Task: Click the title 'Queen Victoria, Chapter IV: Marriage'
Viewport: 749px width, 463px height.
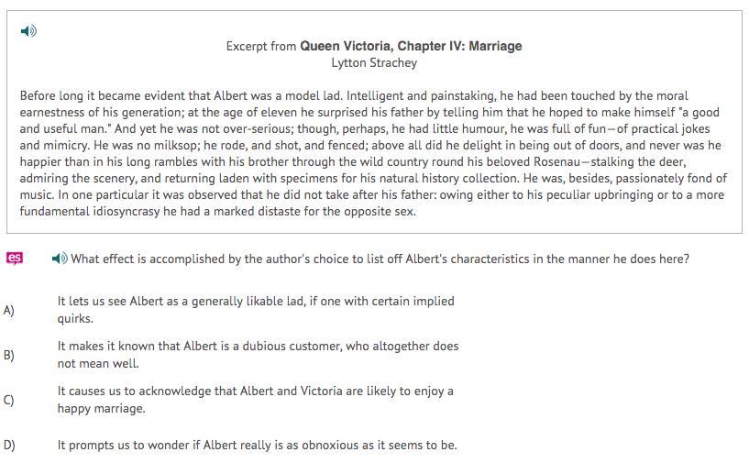Action: click(411, 46)
